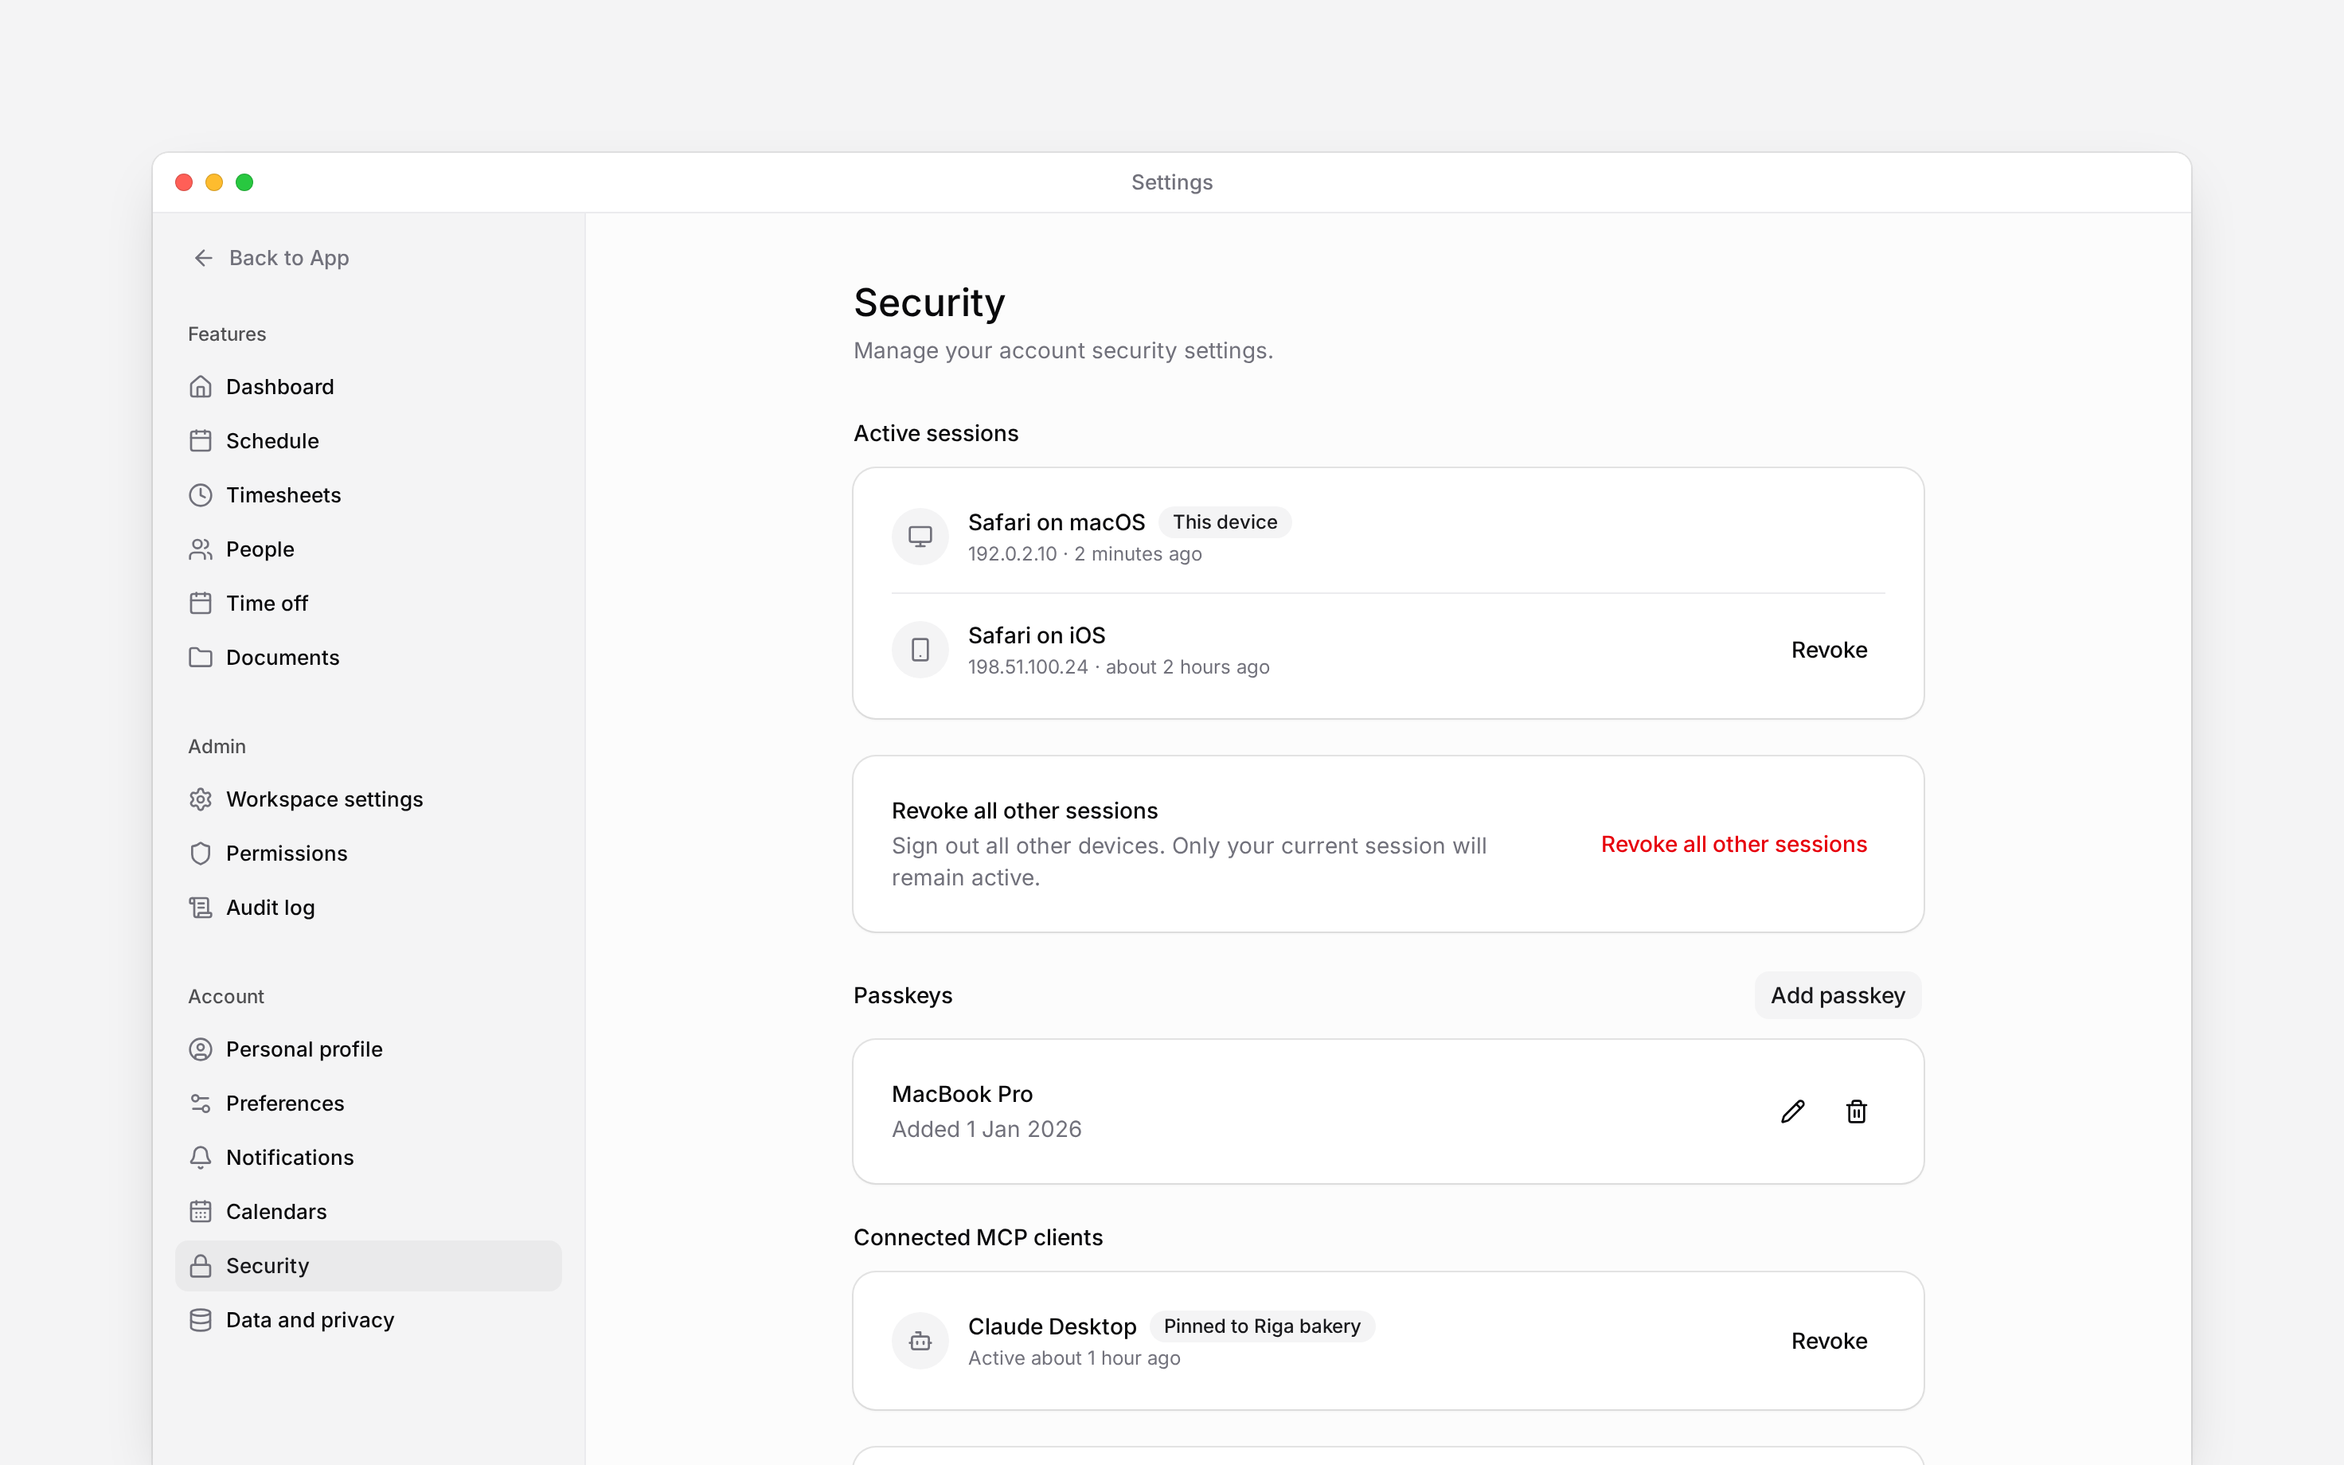The image size is (2344, 1465).
Task: Revoke the Claude Desktop MCP client
Action: 1829,1341
